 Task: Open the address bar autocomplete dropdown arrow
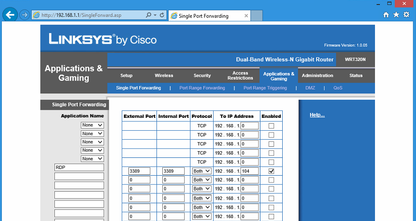(x=155, y=16)
